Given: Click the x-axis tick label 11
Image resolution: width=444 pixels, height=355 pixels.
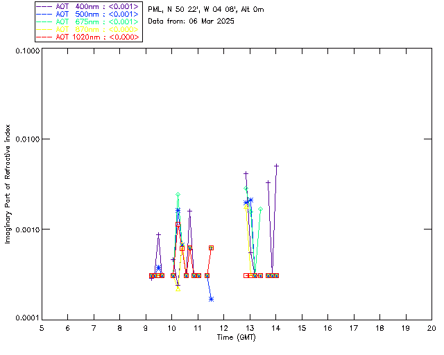Looking at the screenshot, I should point(198,328).
